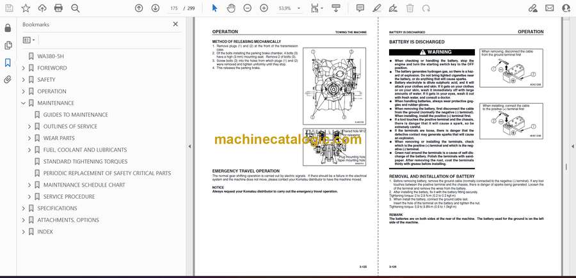Click the Delete trash icon
576x278 pixels.
[x=410, y=8]
